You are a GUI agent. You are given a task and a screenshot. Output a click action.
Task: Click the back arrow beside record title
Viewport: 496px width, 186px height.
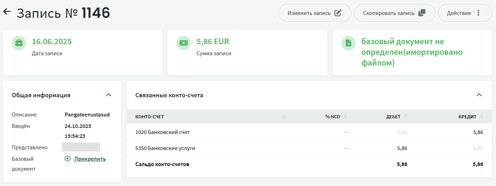coord(7,12)
